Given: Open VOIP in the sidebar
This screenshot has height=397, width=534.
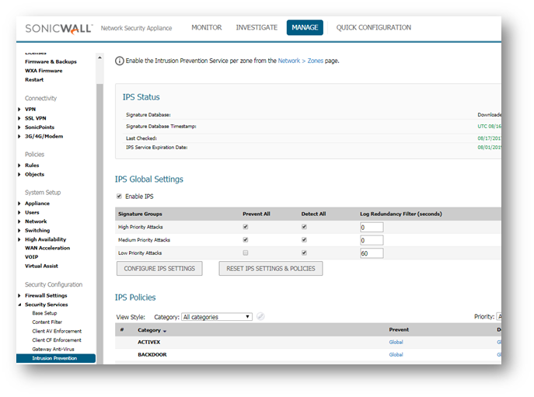Looking at the screenshot, I should tap(31, 257).
